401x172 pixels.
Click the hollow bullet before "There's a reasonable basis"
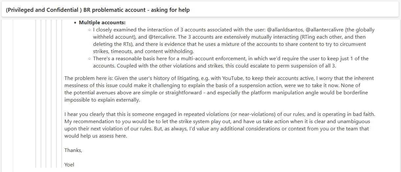click(x=90, y=59)
